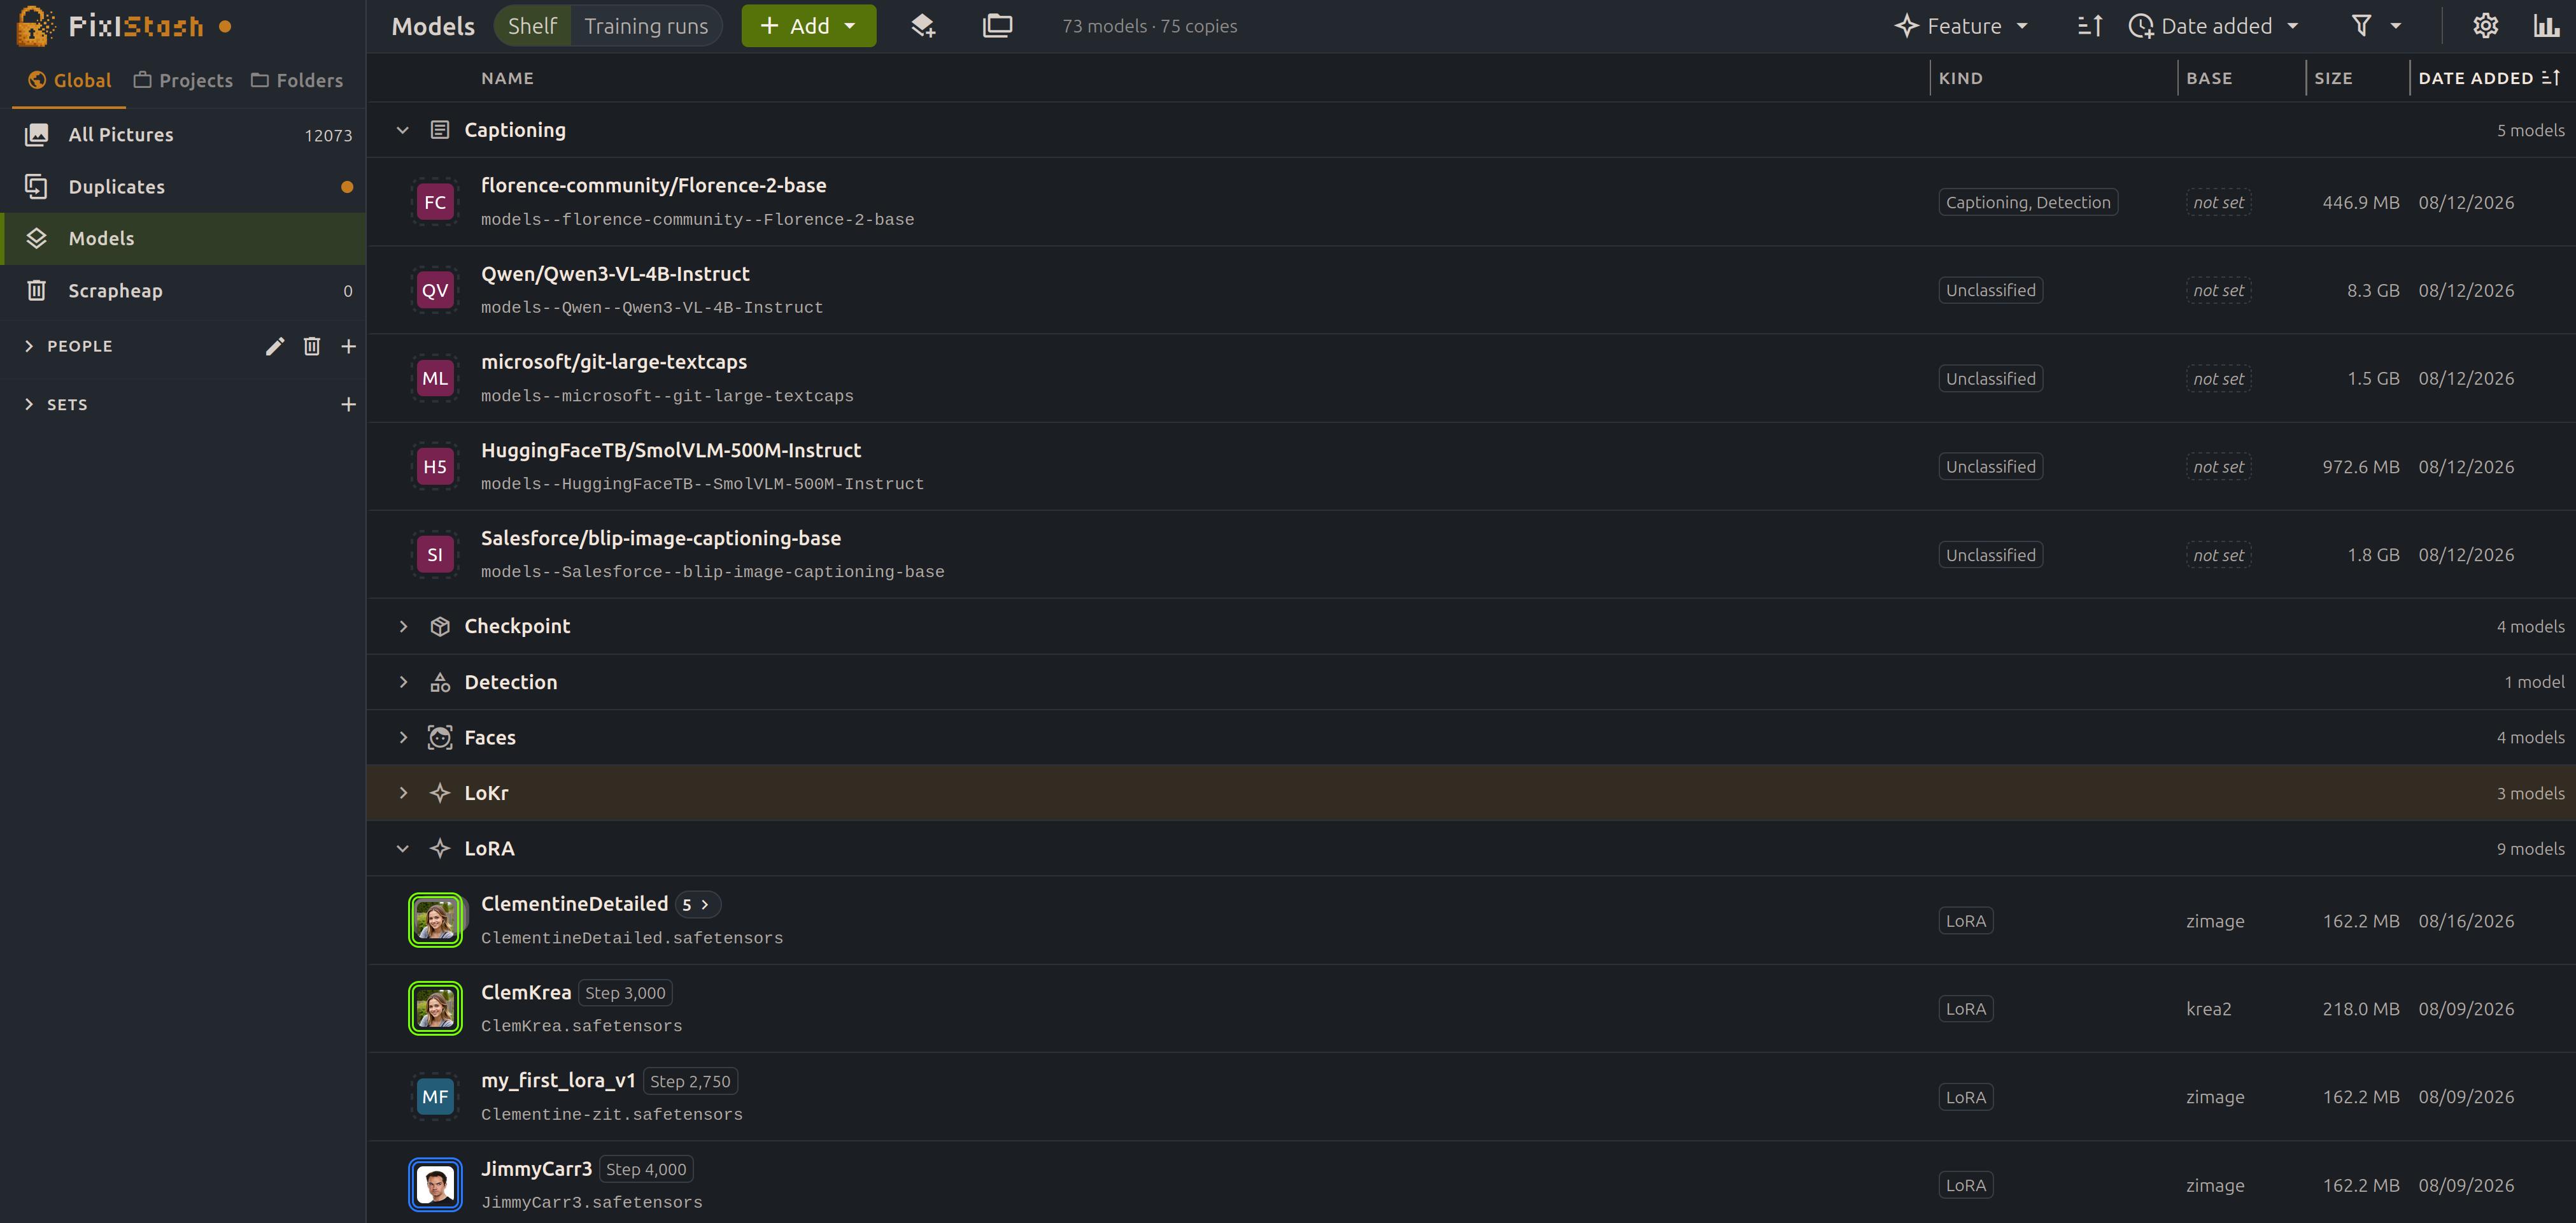Expand the Detection group

pos(403,683)
